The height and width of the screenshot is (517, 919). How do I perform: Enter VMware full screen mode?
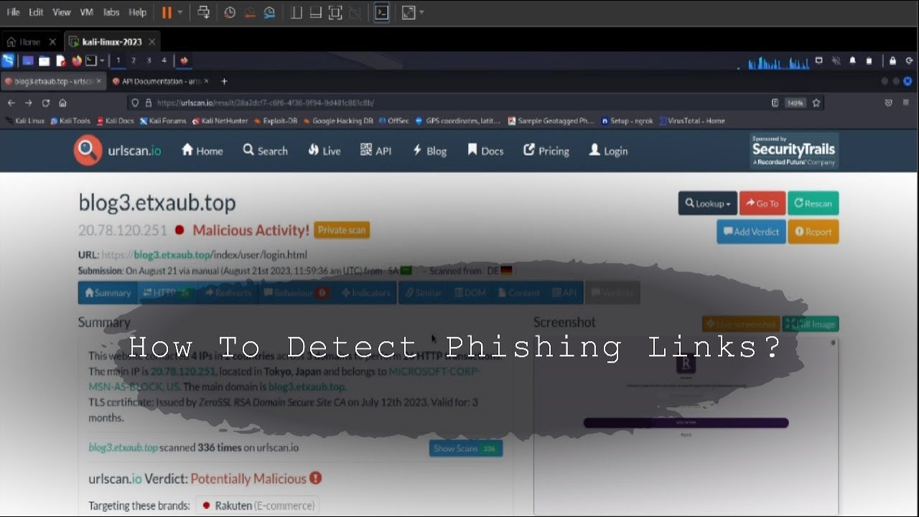click(408, 12)
